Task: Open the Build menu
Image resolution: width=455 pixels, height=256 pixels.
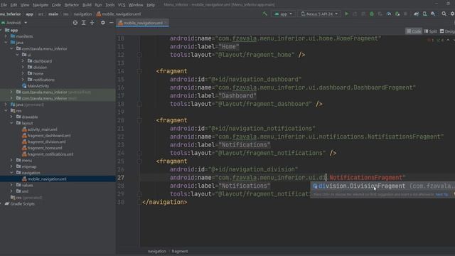Action: coord(87,5)
